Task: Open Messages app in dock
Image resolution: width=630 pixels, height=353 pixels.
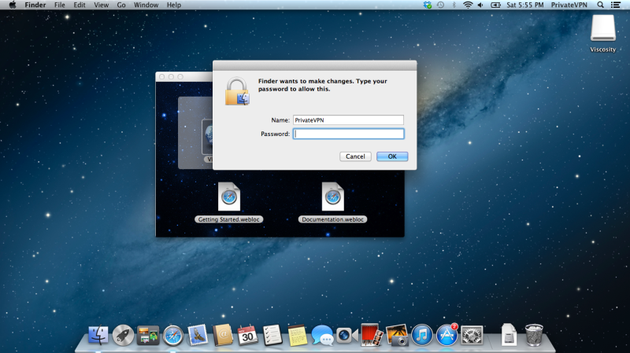Action: tap(321, 336)
